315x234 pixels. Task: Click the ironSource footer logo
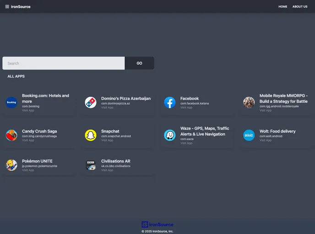coord(157,224)
